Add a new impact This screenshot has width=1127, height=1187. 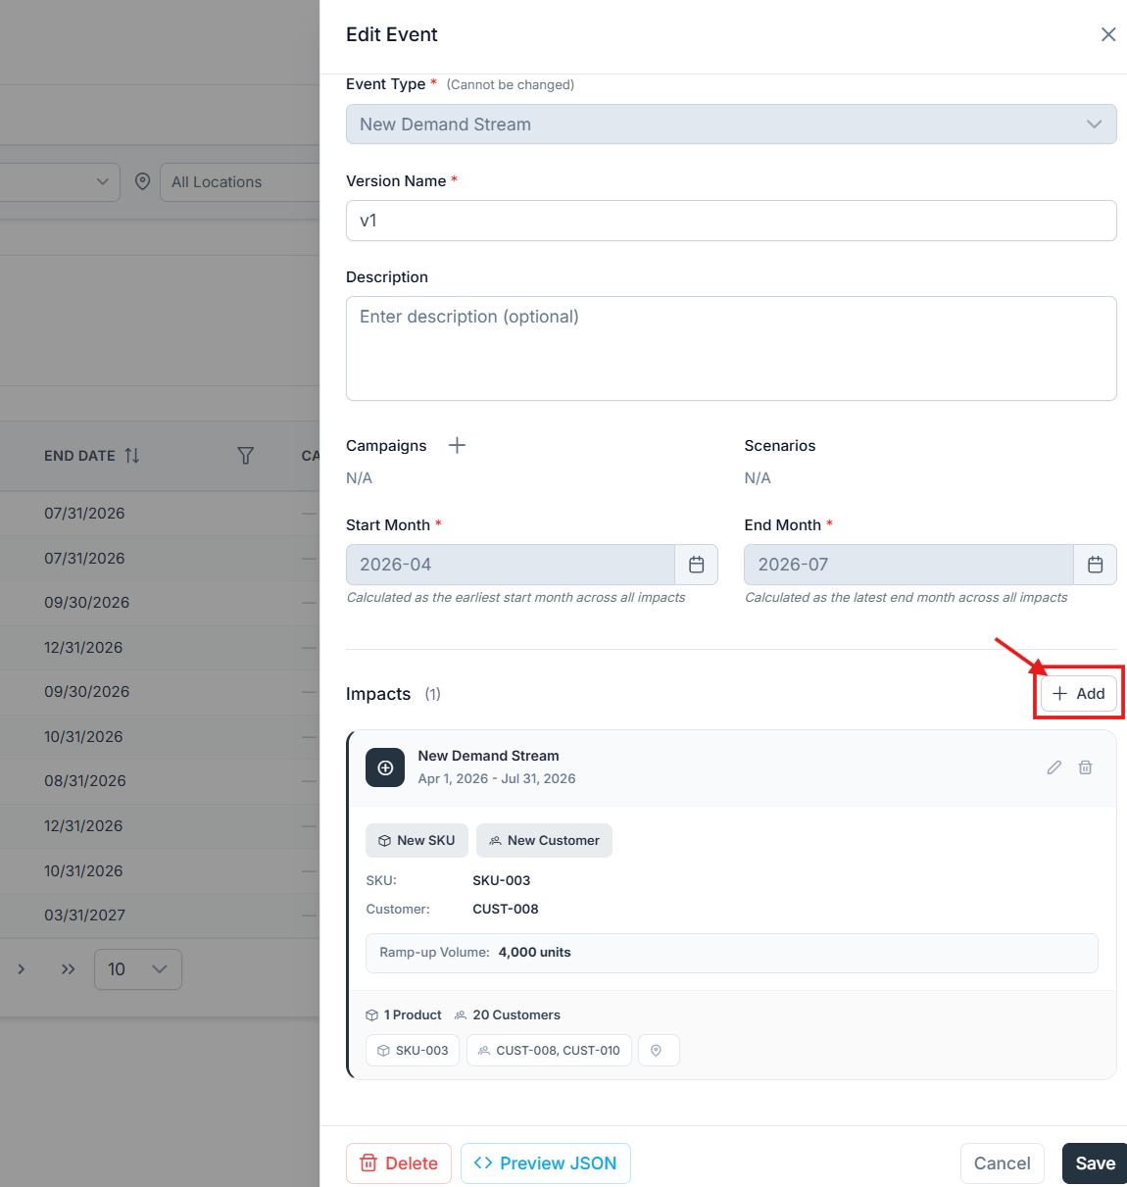click(1079, 693)
